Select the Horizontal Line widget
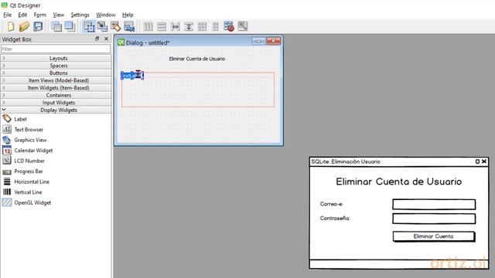The height and width of the screenshot is (278, 495). tap(32, 182)
